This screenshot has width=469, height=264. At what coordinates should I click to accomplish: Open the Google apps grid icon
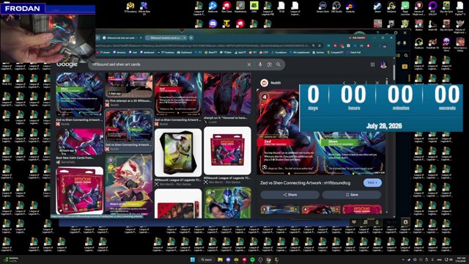372,65
